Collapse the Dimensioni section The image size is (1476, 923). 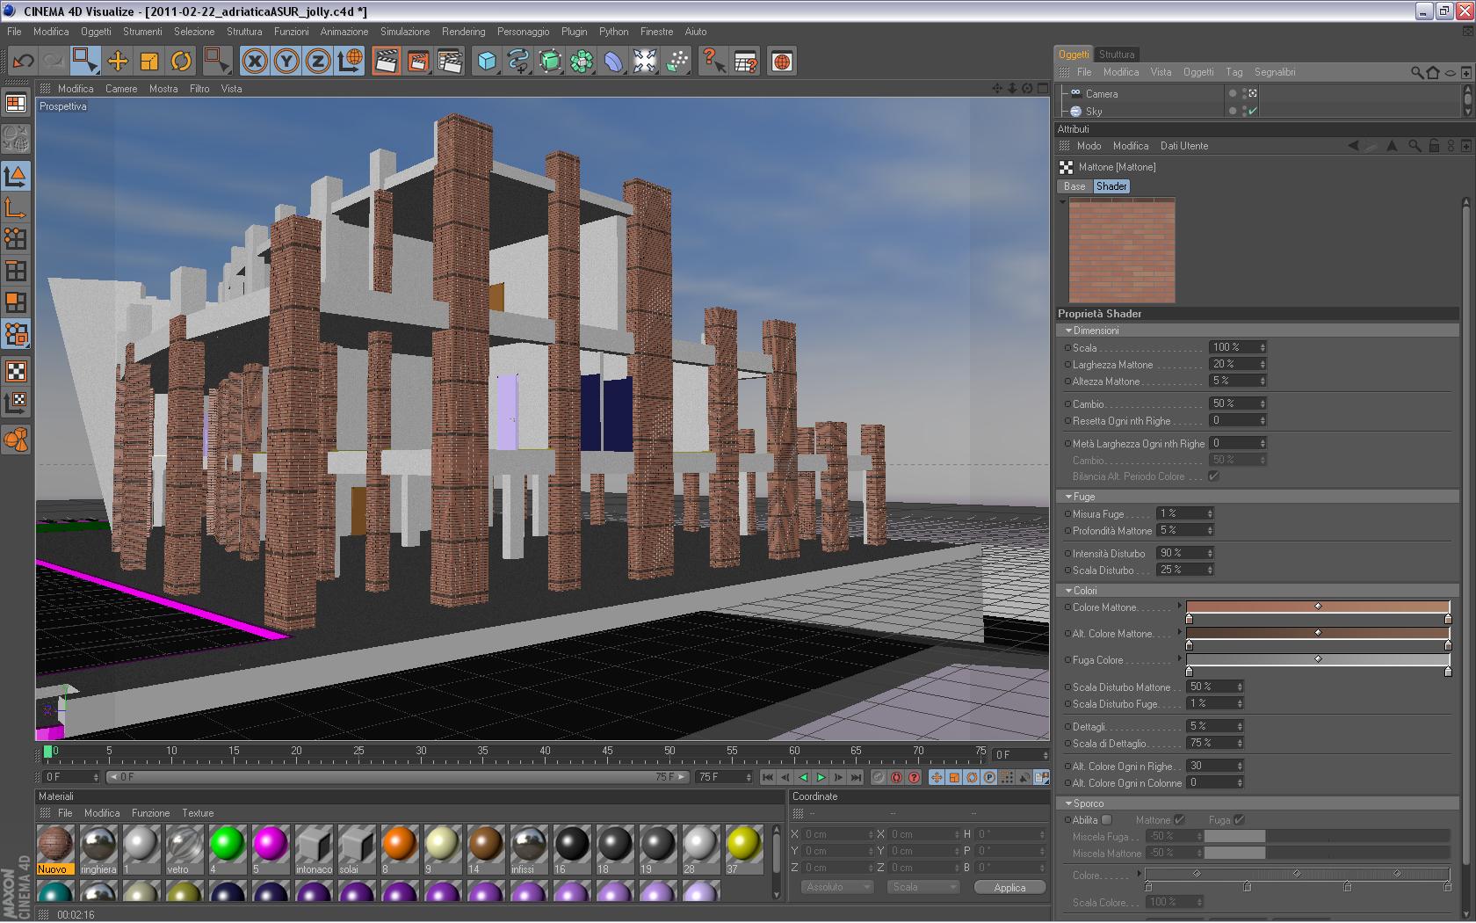click(x=1068, y=331)
